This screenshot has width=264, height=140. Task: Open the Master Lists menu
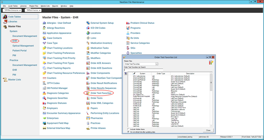[x=45, y=6]
